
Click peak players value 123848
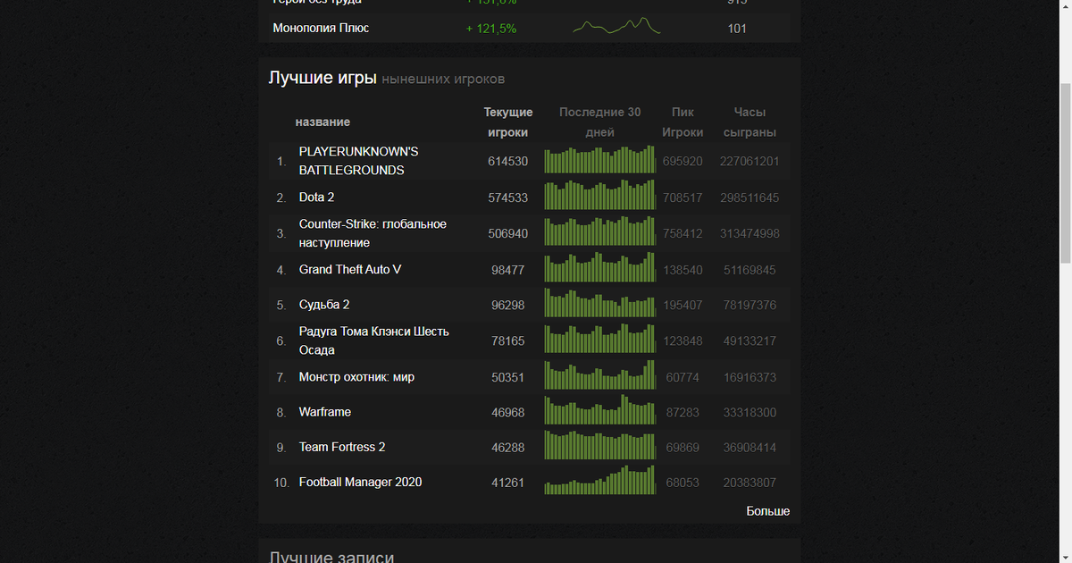pyautogui.click(x=683, y=341)
